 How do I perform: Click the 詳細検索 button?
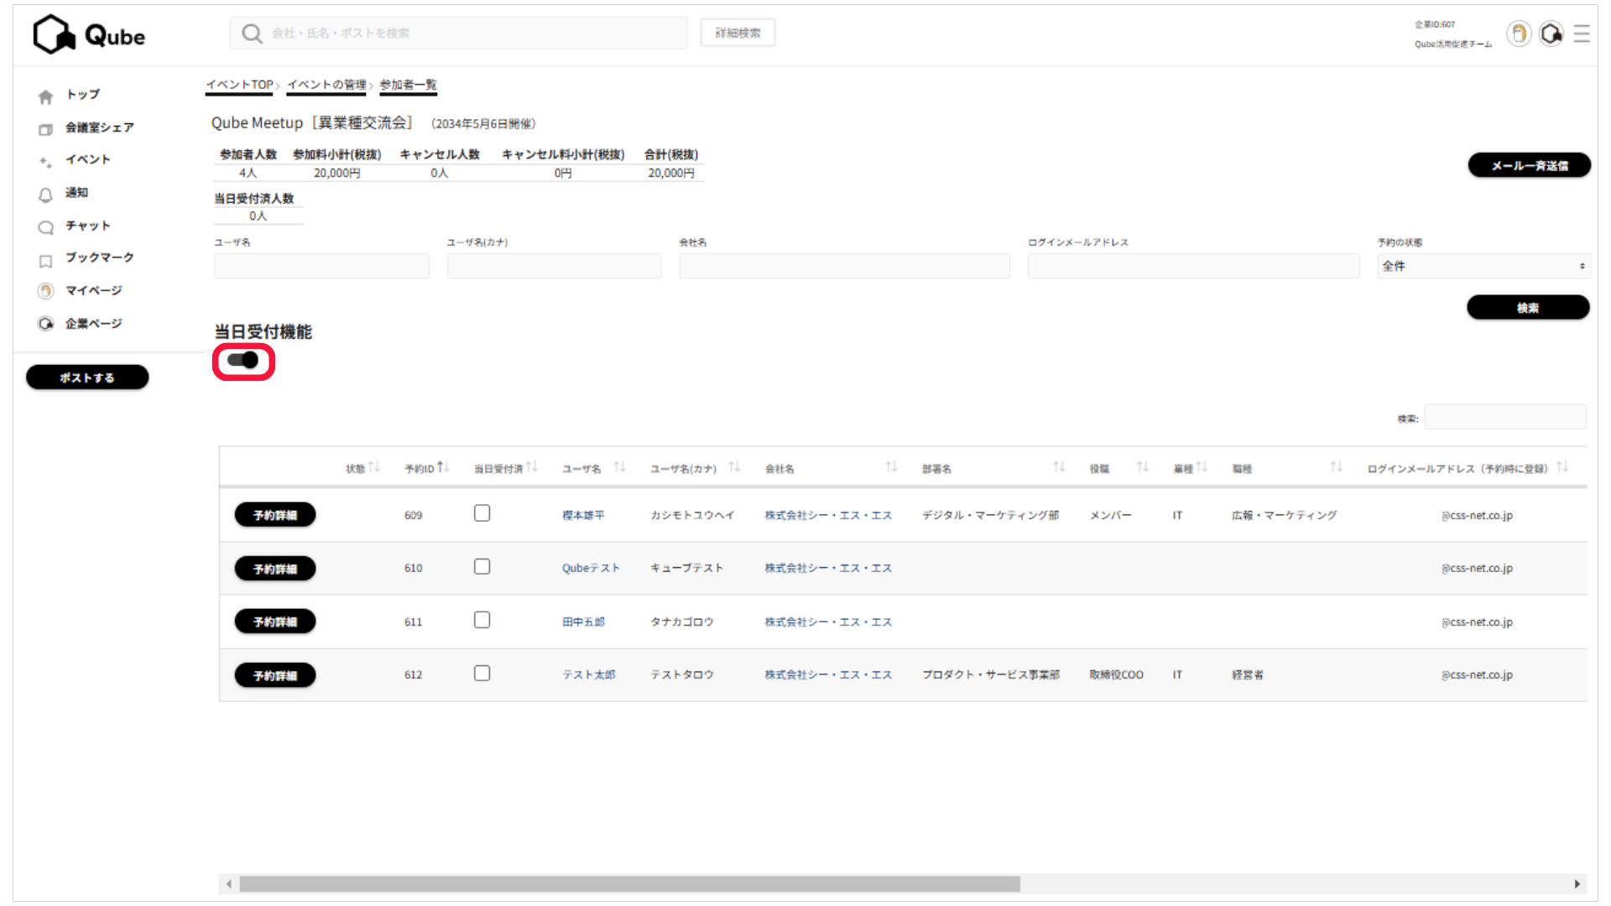tap(738, 33)
